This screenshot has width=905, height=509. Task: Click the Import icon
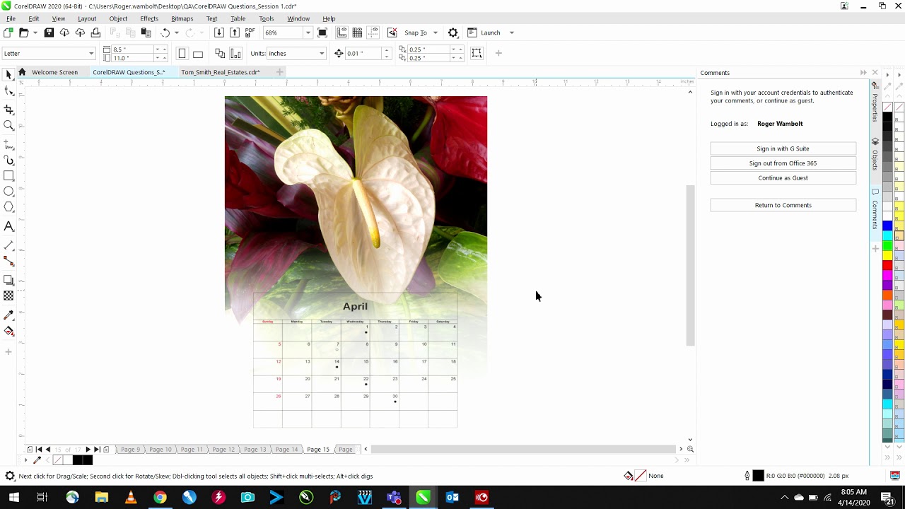[218, 33]
